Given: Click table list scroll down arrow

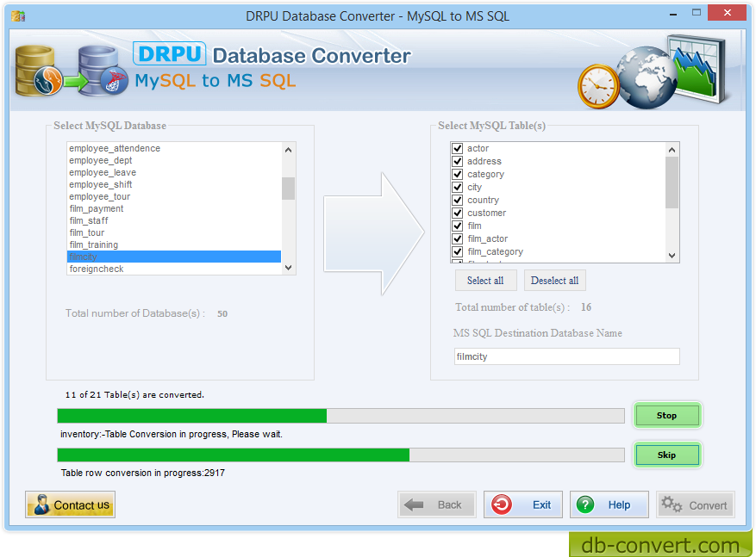Looking at the screenshot, I should point(672,256).
